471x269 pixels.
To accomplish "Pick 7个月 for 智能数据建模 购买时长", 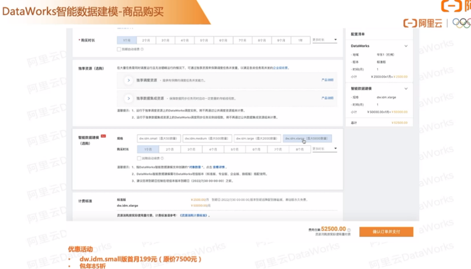I will pyautogui.click(x=278, y=150).
